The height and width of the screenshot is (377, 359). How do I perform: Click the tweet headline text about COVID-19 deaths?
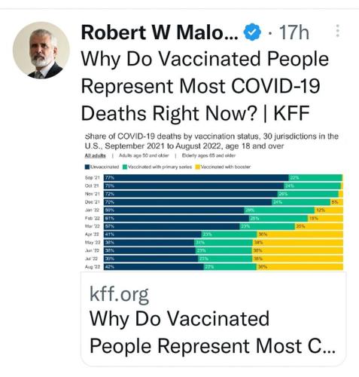(205, 86)
